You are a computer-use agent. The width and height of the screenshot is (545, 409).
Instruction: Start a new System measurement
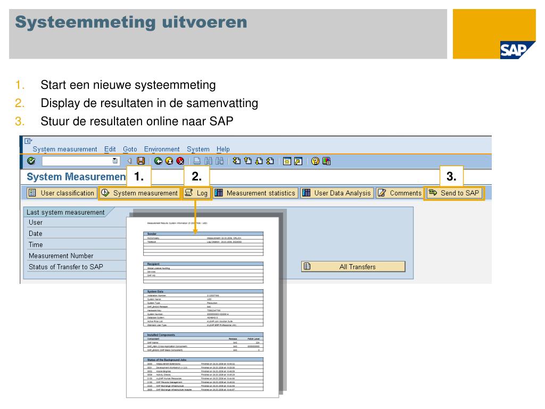(140, 193)
